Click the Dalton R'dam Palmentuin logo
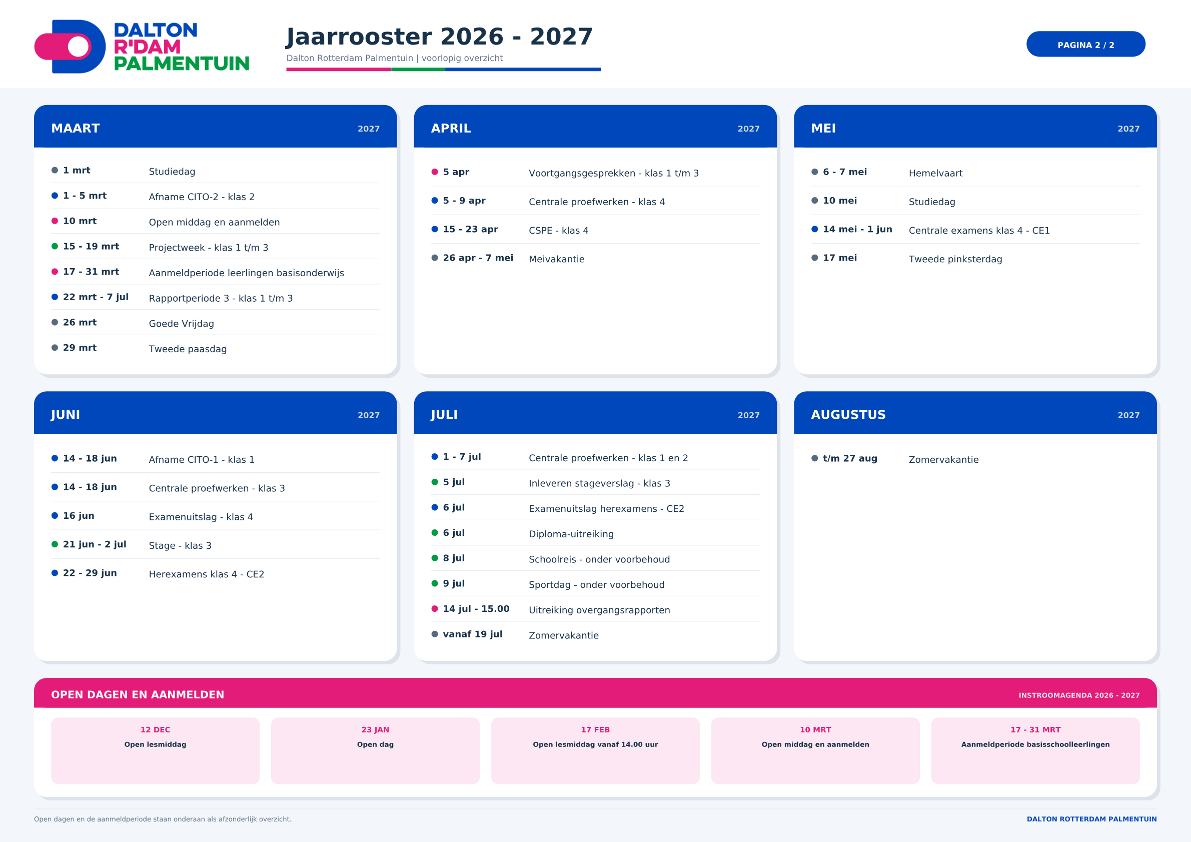 coord(142,46)
